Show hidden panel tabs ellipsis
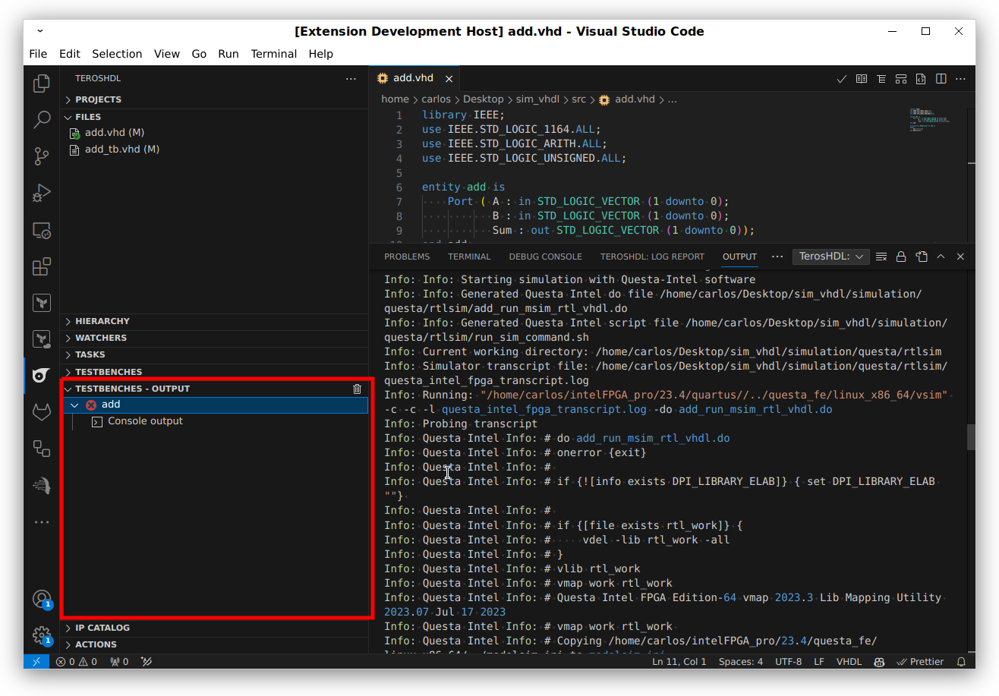 tap(777, 257)
